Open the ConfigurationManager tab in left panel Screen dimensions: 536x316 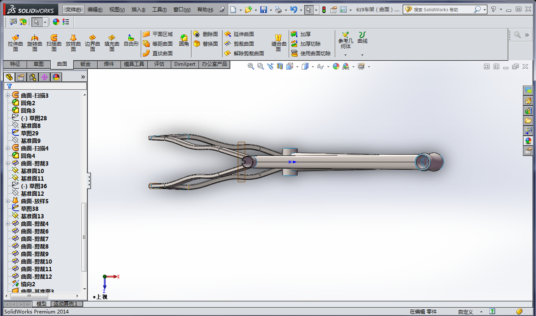point(32,77)
